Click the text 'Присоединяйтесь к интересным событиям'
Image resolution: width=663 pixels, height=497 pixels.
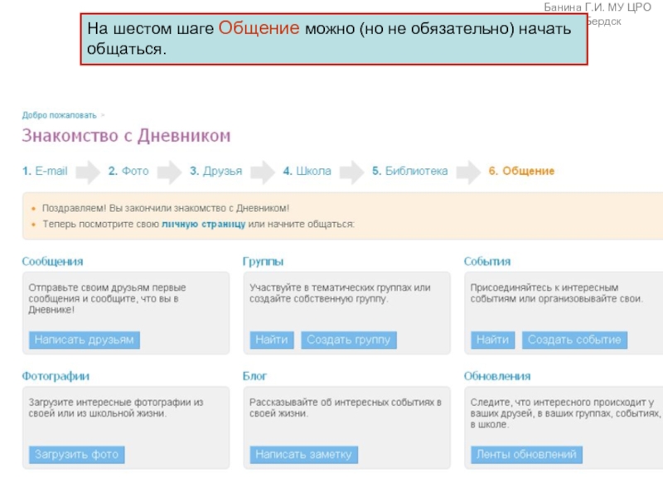(x=544, y=293)
